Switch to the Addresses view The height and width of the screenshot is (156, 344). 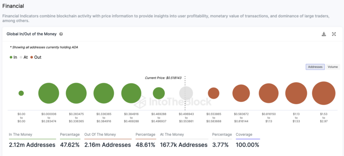pos(315,67)
